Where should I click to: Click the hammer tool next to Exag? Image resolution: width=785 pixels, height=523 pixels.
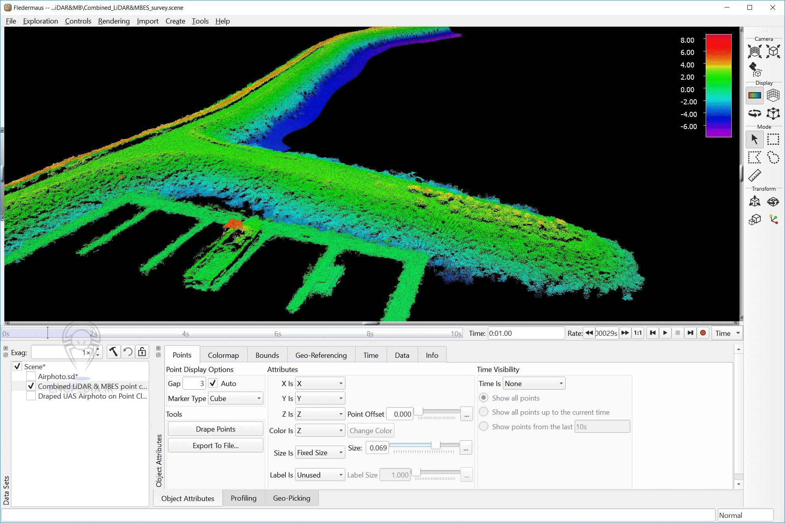pos(113,352)
